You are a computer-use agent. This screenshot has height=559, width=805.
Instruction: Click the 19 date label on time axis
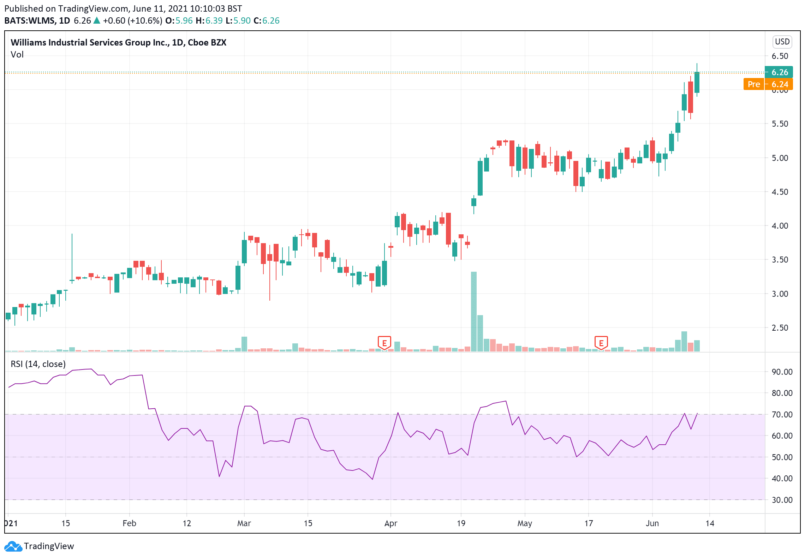(461, 523)
